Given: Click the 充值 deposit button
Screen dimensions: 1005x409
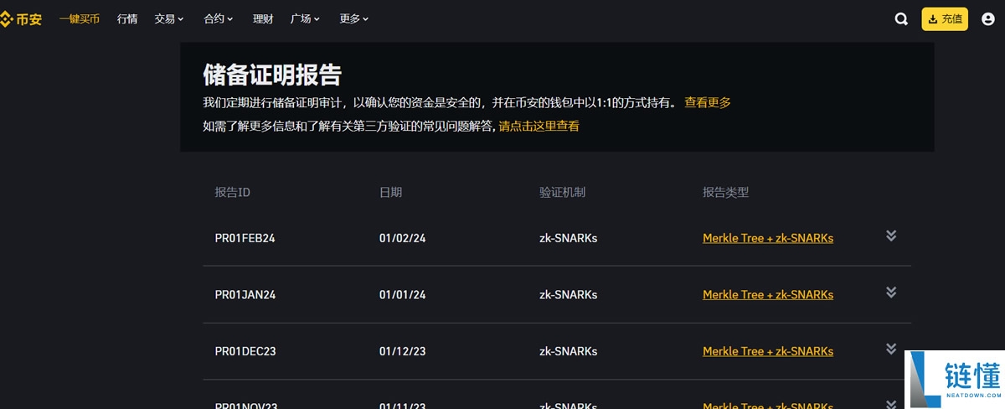Looking at the screenshot, I should tap(945, 19).
